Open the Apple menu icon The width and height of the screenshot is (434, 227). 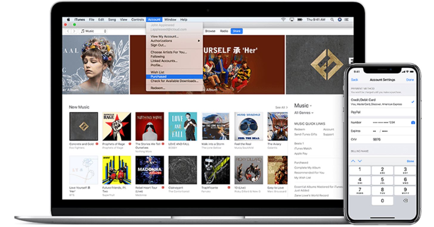69,20
